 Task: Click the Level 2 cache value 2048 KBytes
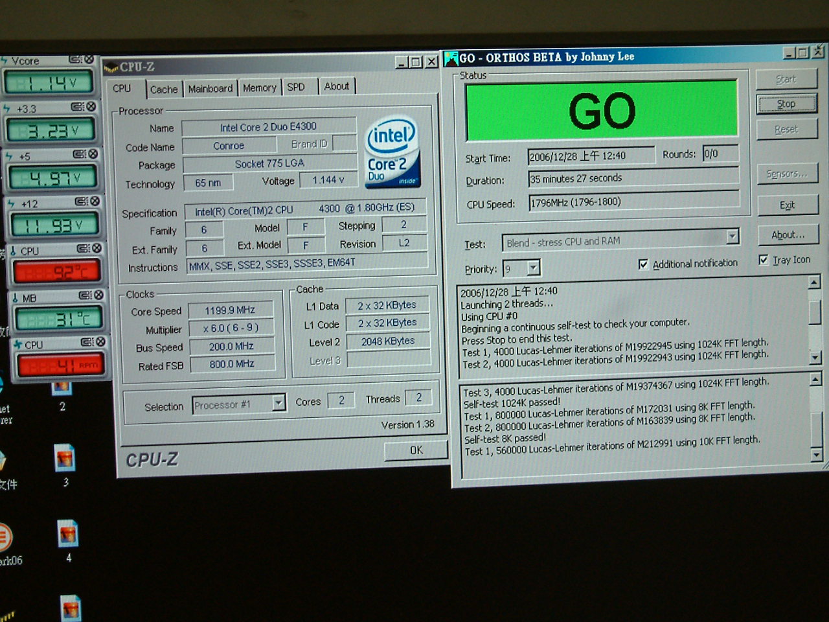(388, 341)
